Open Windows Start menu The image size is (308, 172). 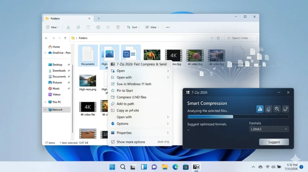[112, 167]
